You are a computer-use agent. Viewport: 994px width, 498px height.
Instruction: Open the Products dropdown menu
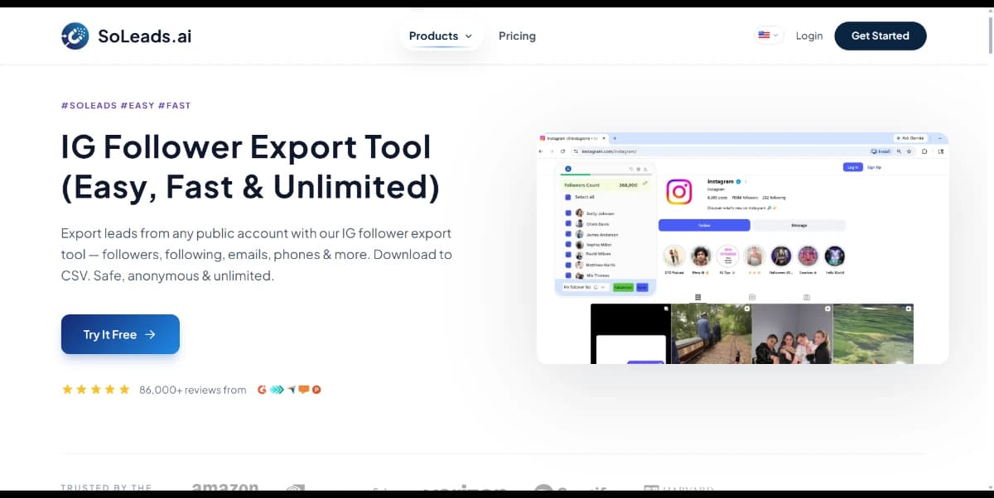click(441, 36)
